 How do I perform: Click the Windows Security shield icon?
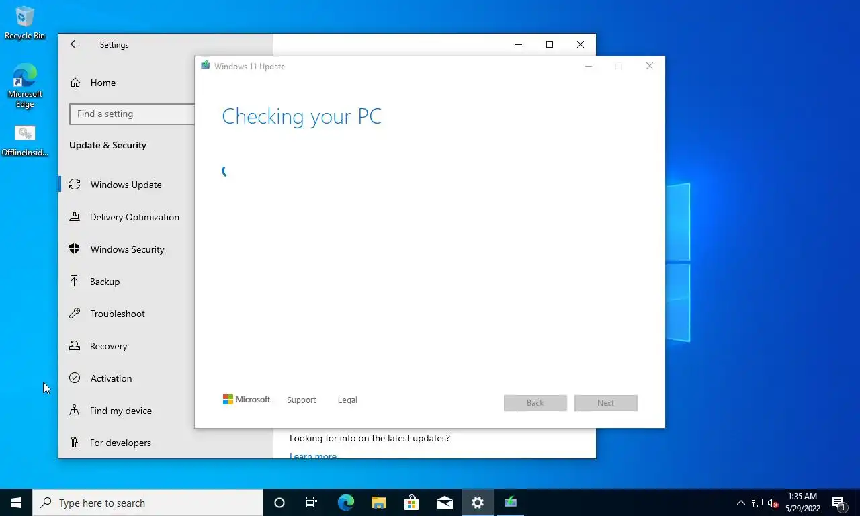(75, 249)
